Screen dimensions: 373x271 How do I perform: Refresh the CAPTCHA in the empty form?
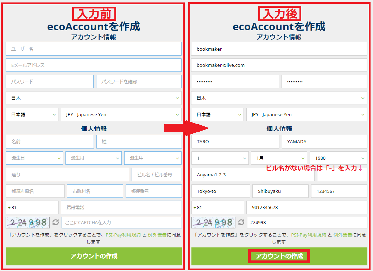[56, 222]
